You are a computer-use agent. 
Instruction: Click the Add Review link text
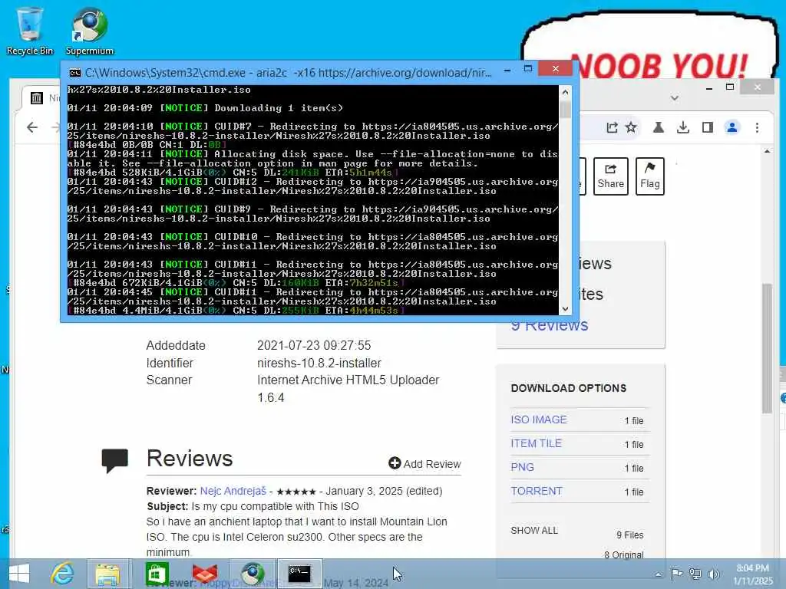coord(432,464)
